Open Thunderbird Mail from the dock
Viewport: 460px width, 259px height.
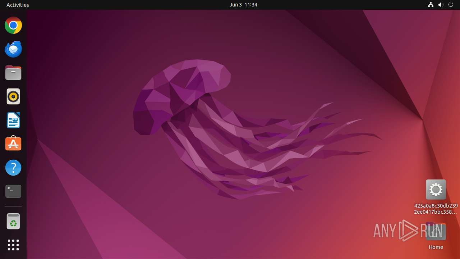pyautogui.click(x=13, y=49)
